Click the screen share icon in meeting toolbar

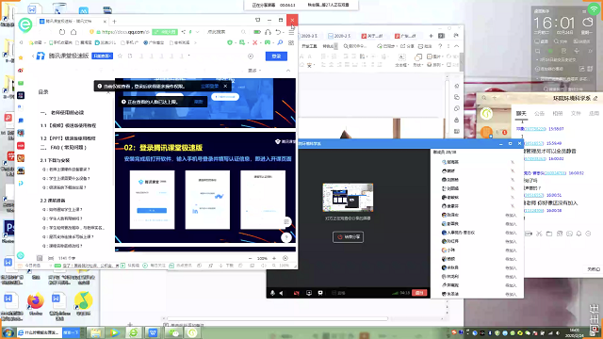click(309, 293)
